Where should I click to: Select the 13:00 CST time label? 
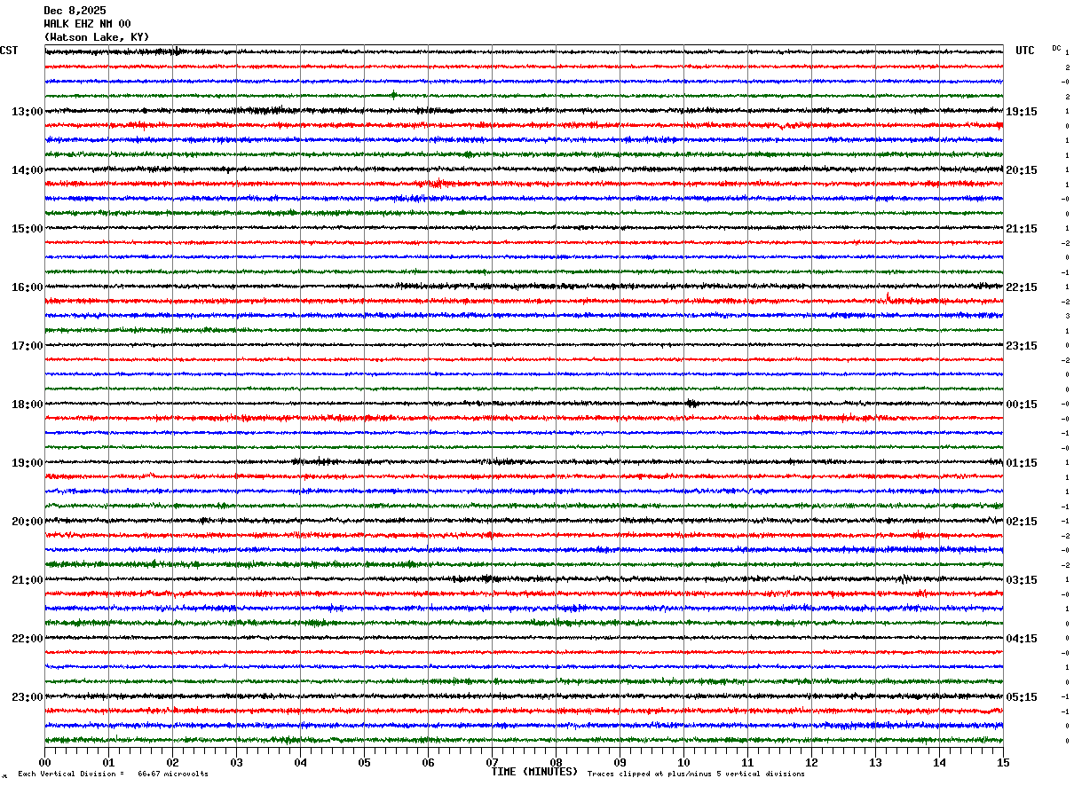pyautogui.click(x=28, y=112)
